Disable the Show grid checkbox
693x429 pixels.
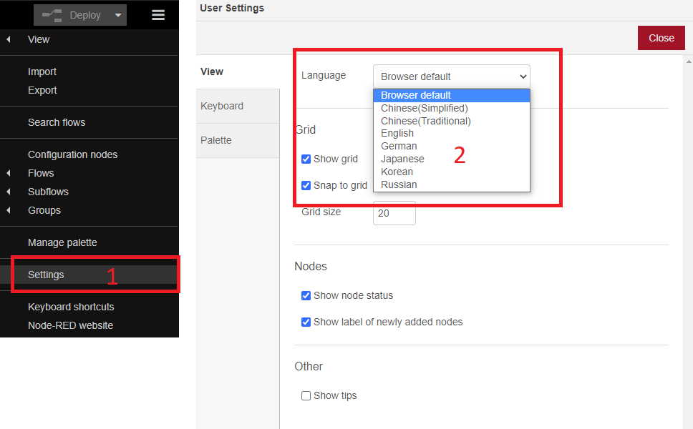pyautogui.click(x=306, y=159)
